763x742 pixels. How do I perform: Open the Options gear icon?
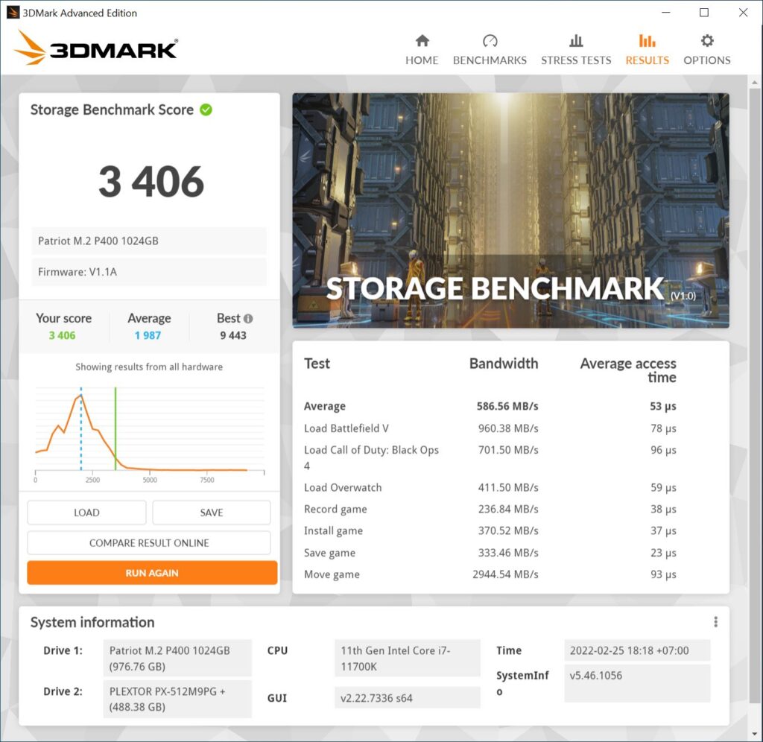706,41
